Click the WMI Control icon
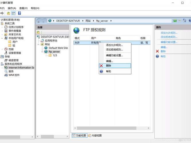The image size is (191, 143). (6, 75)
